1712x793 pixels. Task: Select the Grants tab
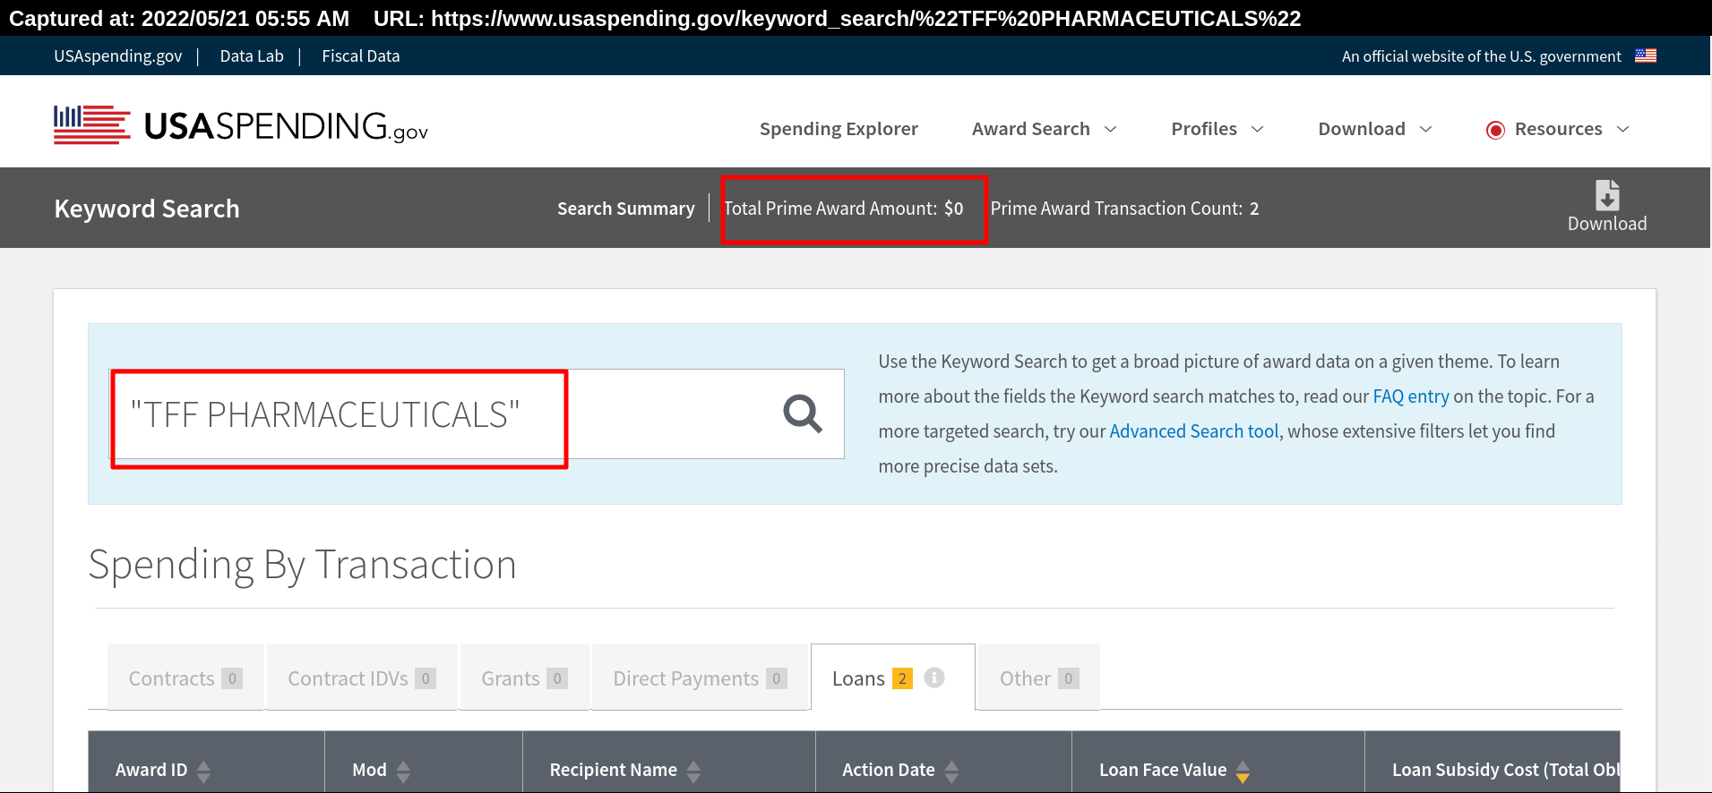tap(524, 678)
